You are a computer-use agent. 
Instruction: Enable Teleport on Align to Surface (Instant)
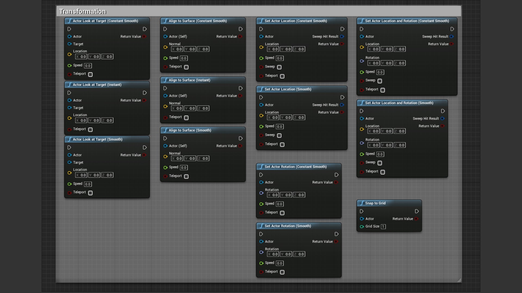coord(186,118)
